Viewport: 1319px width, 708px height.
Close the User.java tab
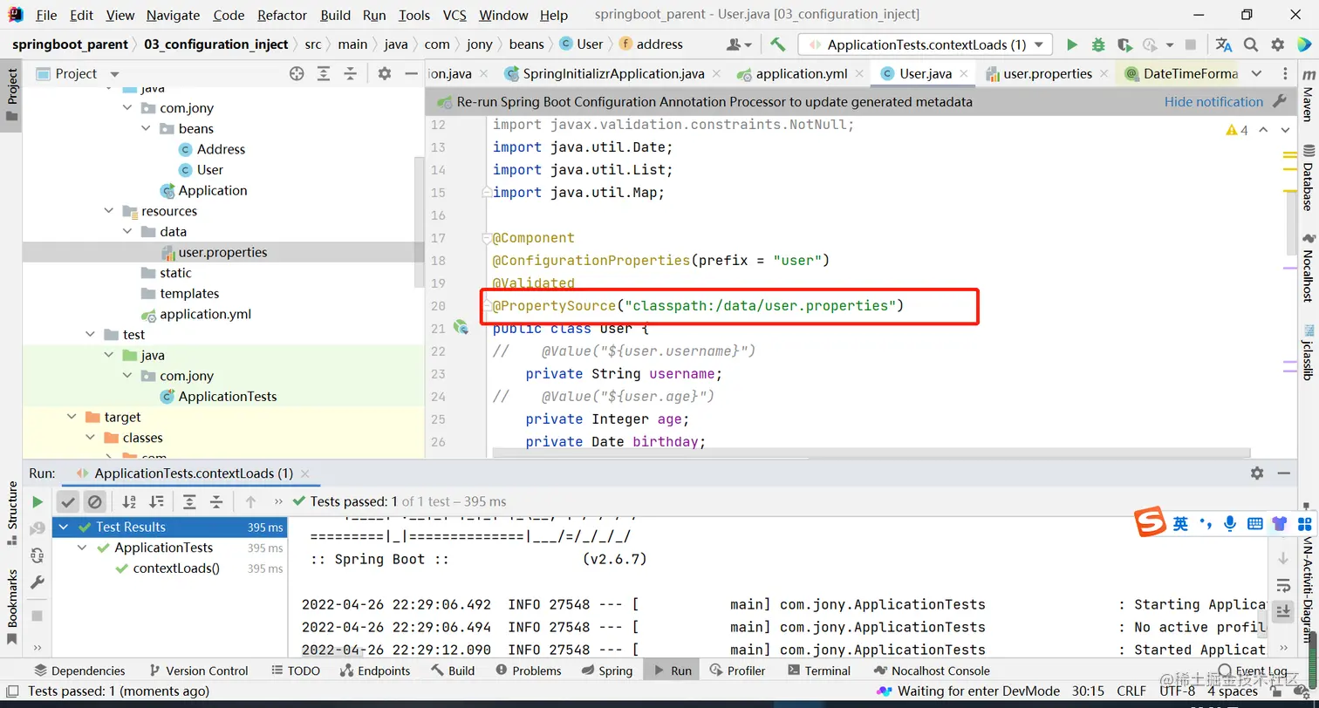(x=964, y=74)
